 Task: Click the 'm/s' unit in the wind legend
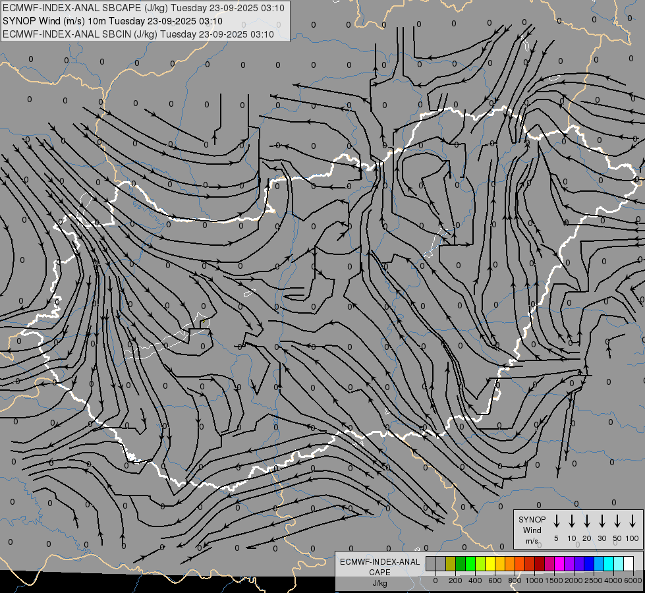(x=532, y=541)
